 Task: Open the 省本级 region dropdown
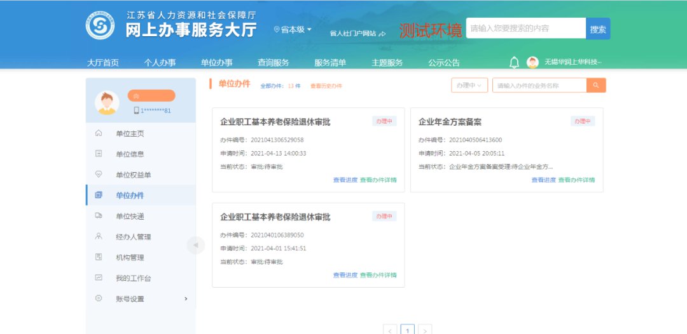tap(293, 30)
